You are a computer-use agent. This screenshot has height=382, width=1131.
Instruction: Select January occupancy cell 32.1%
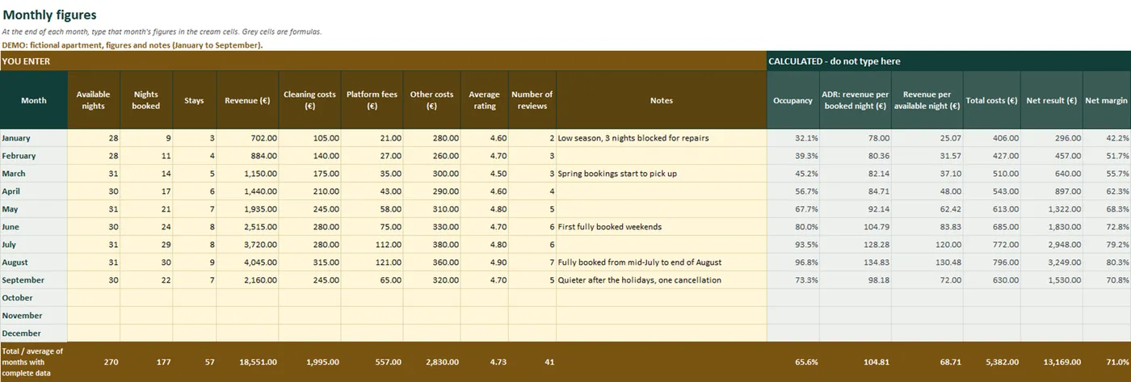click(x=793, y=138)
